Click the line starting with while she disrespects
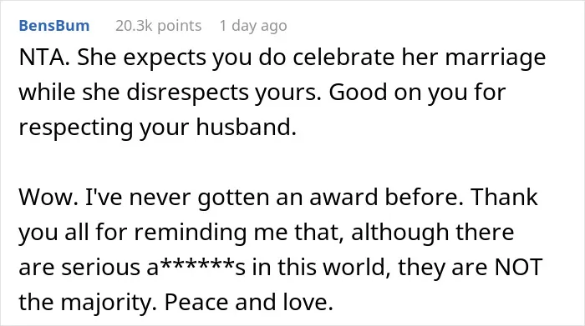Screen dimensions: 585x326 pyautogui.click(x=262, y=93)
